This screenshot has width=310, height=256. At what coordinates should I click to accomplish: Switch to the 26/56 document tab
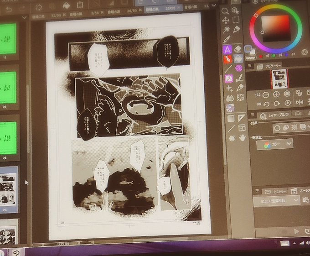coord(124,11)
